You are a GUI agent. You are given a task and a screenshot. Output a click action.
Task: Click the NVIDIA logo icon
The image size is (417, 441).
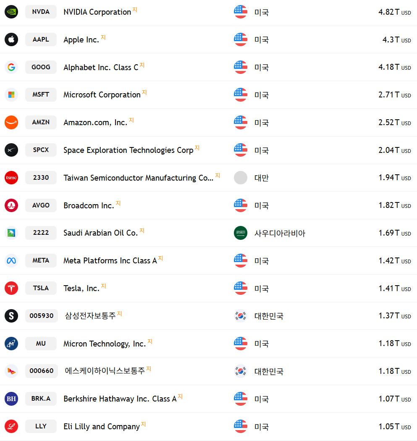pyautogui.click(x=11, y=12)
